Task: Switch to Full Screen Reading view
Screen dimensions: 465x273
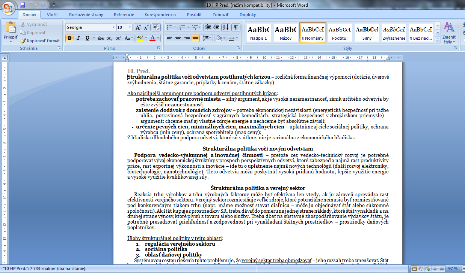Action: 421,269
